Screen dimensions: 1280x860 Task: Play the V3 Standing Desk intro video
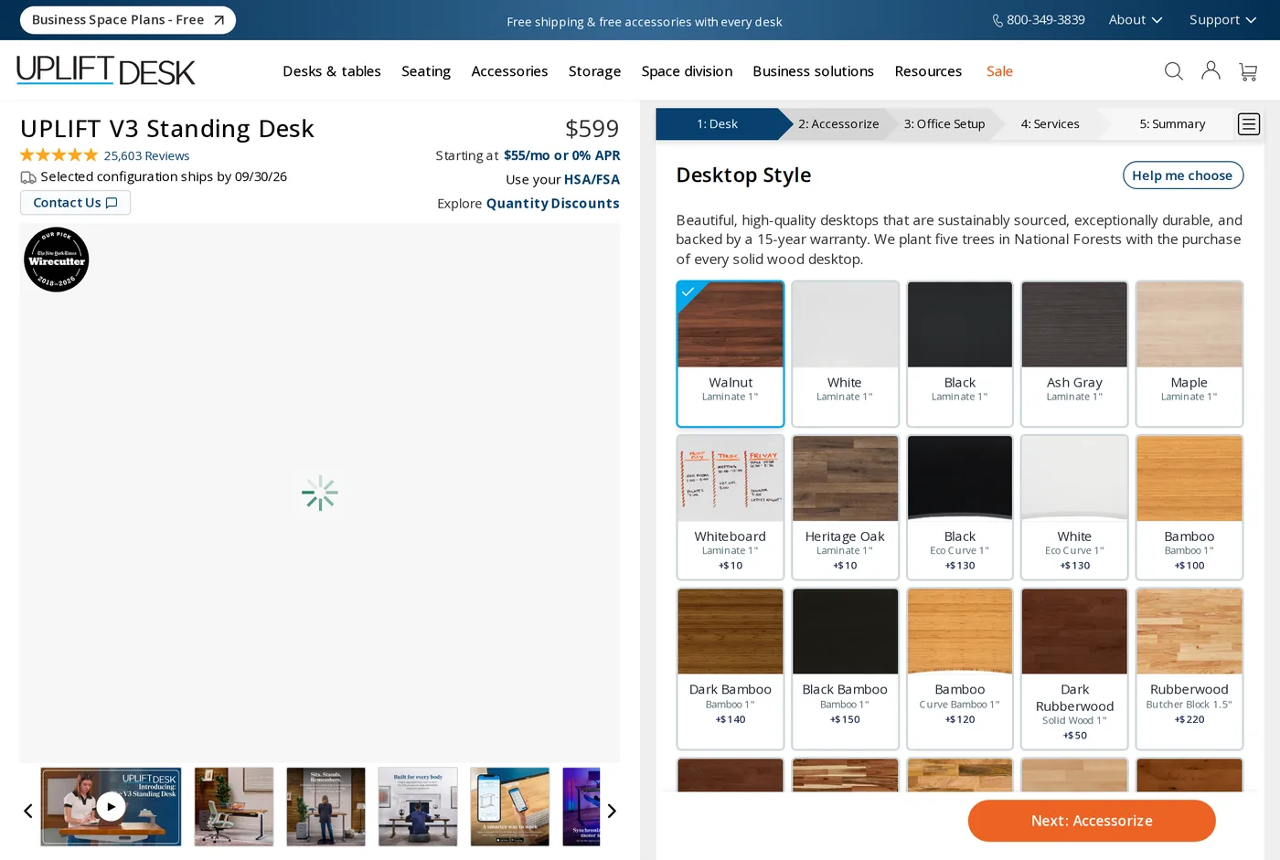point(111,807)
